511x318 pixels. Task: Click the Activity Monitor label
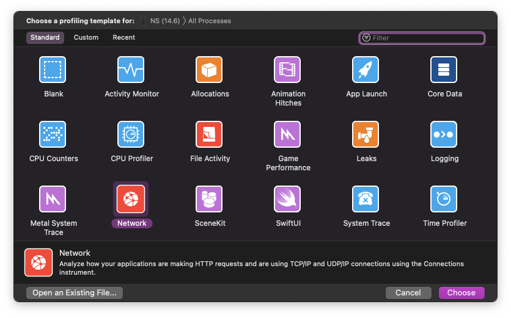pyautogui.click(x=131, y=94)
